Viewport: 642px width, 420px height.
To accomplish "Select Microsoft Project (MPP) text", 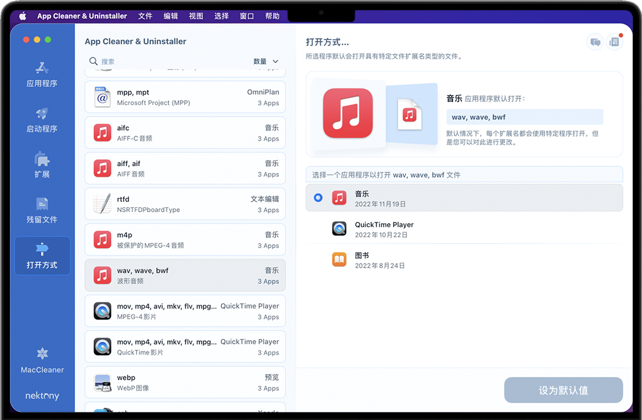I will (153, 103).
